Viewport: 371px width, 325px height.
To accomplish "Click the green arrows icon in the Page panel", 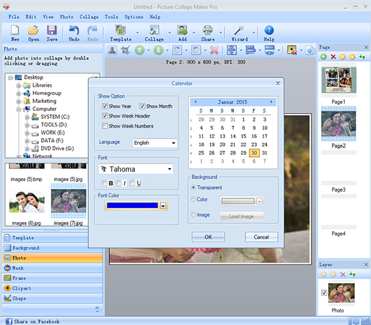I will [x=362, y=57].
